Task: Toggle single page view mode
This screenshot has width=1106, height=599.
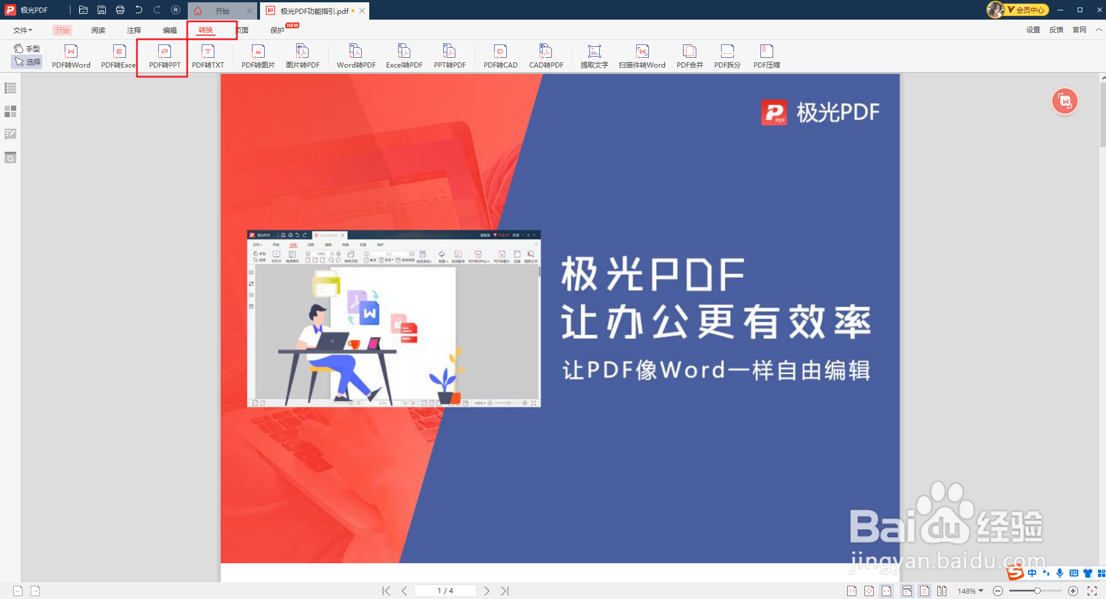Action: click(x=925, y=591)
